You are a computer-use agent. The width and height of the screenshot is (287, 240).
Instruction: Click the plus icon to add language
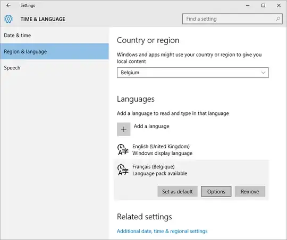click(x=123, y=129)
